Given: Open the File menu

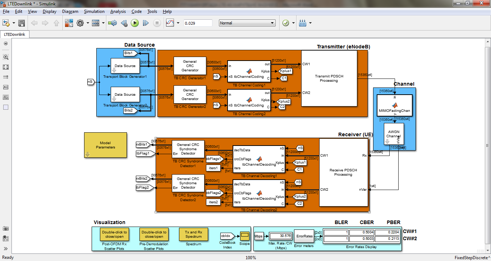Looking at the screenshot, I should [6, 11].
